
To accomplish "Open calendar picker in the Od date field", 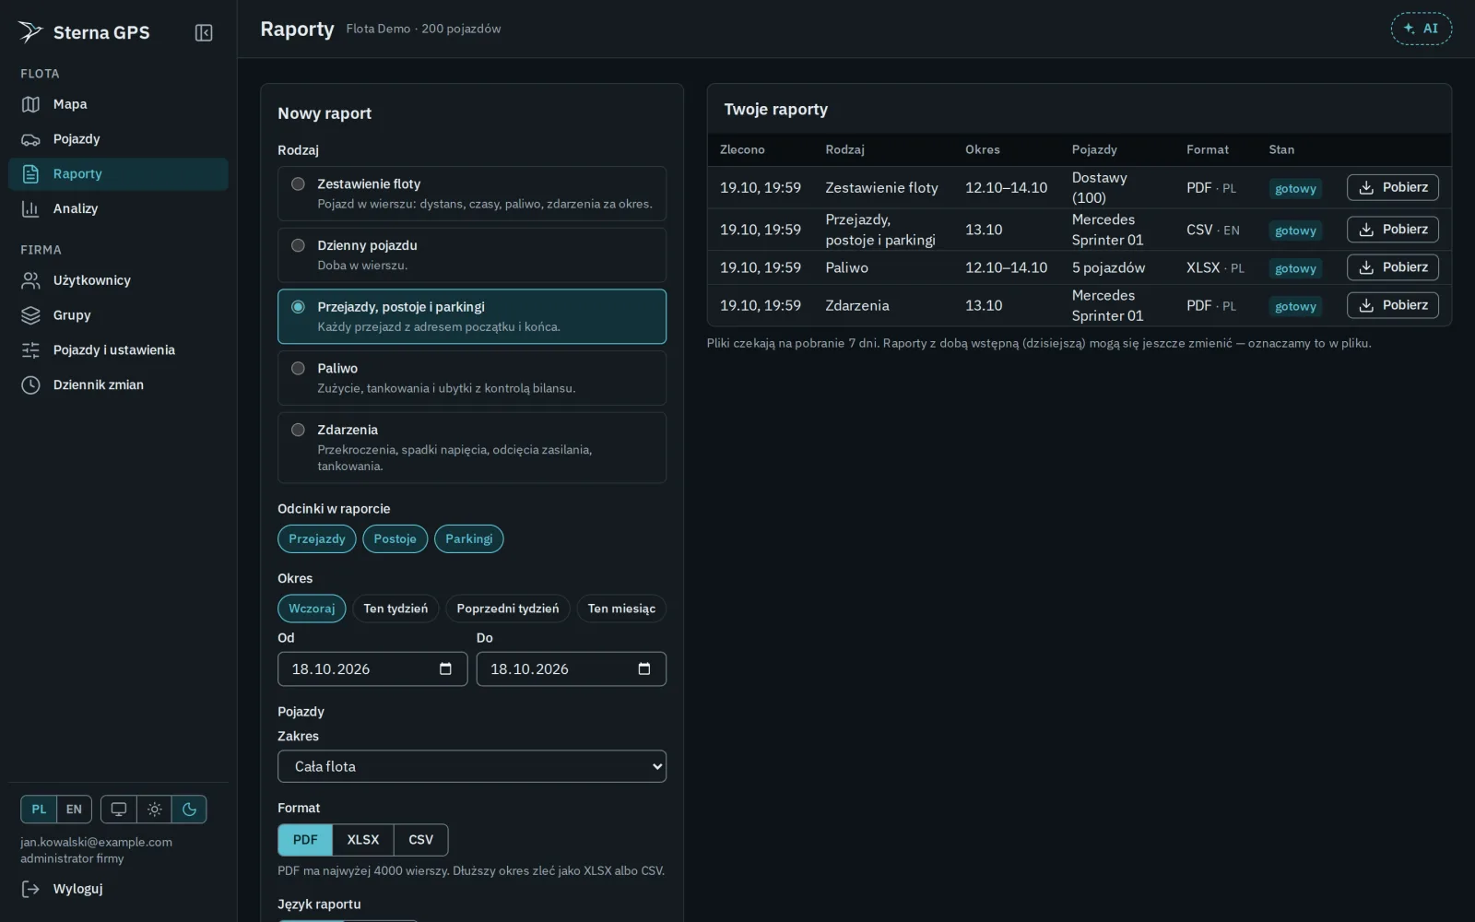I will coord(446,668).
